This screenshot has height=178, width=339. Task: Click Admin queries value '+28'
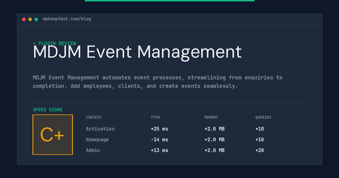(260, 150)
